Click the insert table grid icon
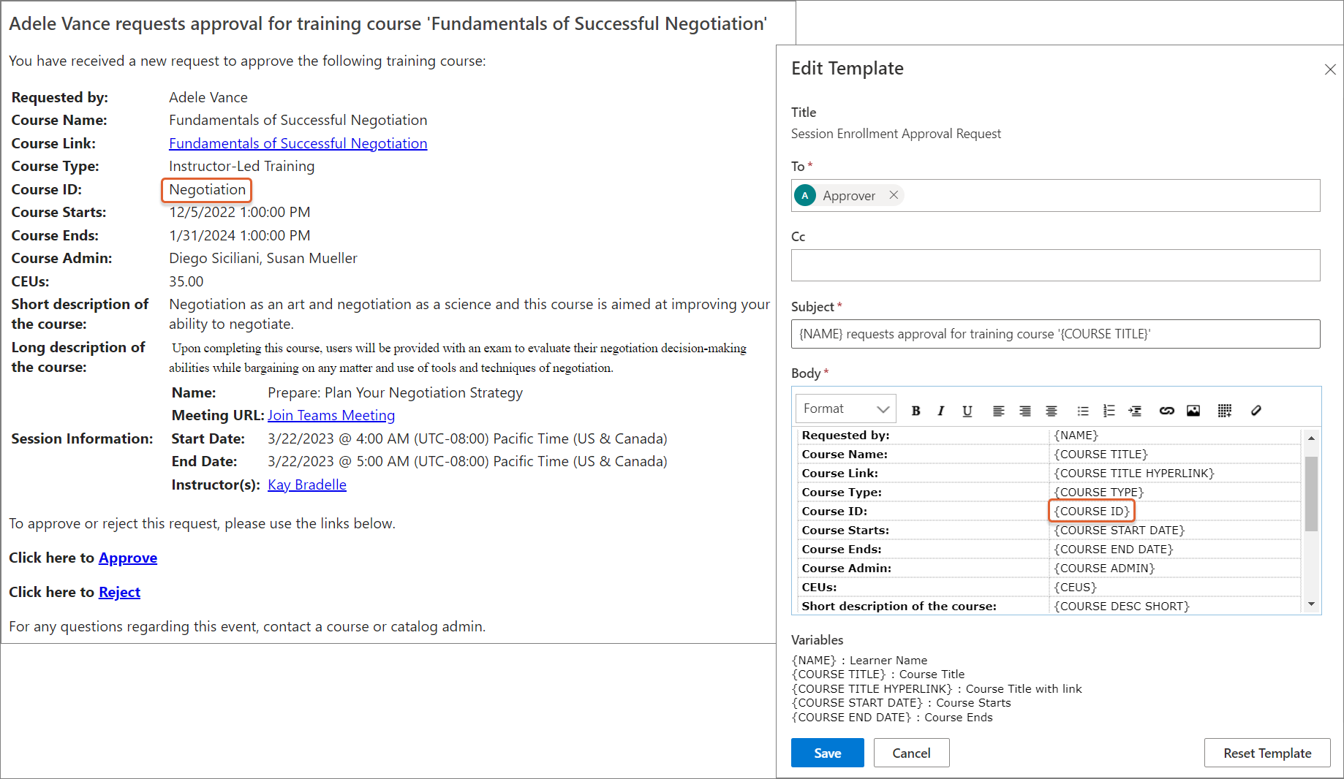Screen dimensions: 1344x779 coord(1225,411)
